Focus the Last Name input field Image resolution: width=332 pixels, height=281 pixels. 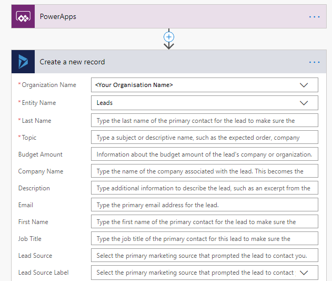(205, 120)
